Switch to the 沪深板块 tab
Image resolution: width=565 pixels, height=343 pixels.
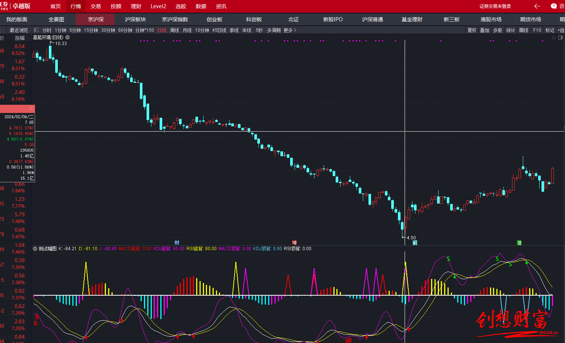[x=135, y=19]
